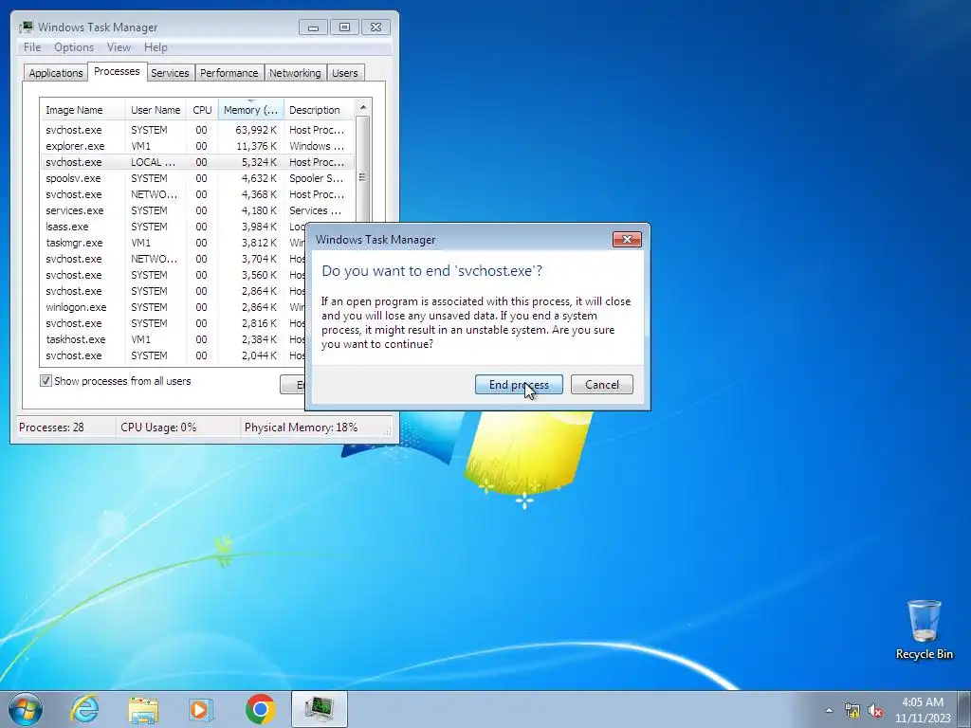This screenshot has width=971, height=728.
Task: Switch to the Applications tab
Action: tap(56, 73)
